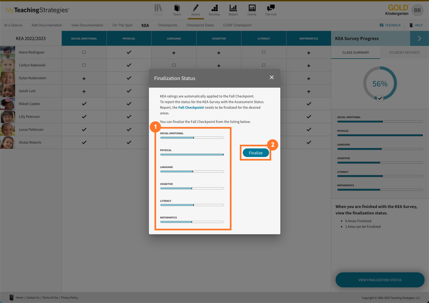The width and height of the screenshot is (429, 303).
Task: Open the BB user account menu
Action: point(417,10)
